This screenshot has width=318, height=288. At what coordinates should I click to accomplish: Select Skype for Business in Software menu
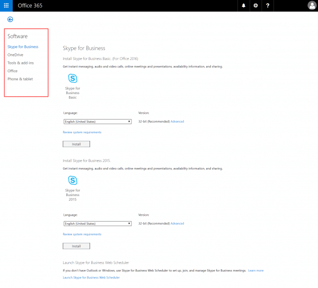tap(23, 47)
